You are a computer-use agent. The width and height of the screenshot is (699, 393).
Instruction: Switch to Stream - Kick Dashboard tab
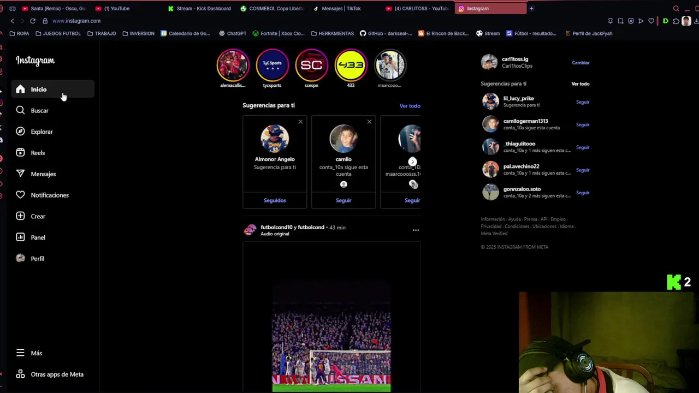(199, 9)
